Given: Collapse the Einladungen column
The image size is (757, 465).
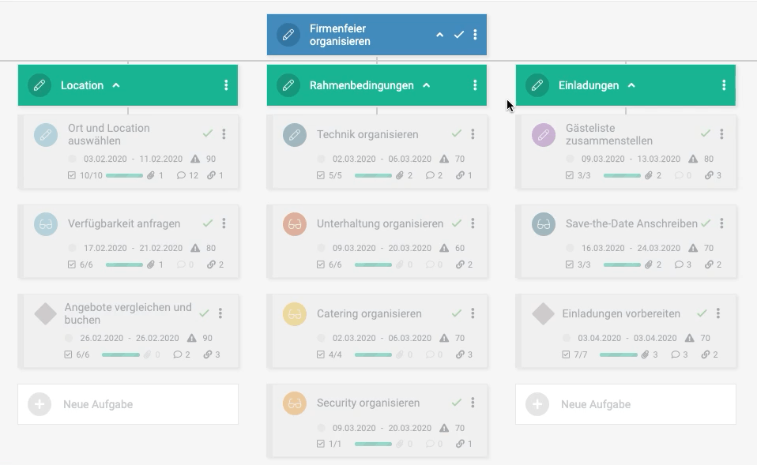Looking at the screenshot, I should pyautogui.click(x=631, y=85).
